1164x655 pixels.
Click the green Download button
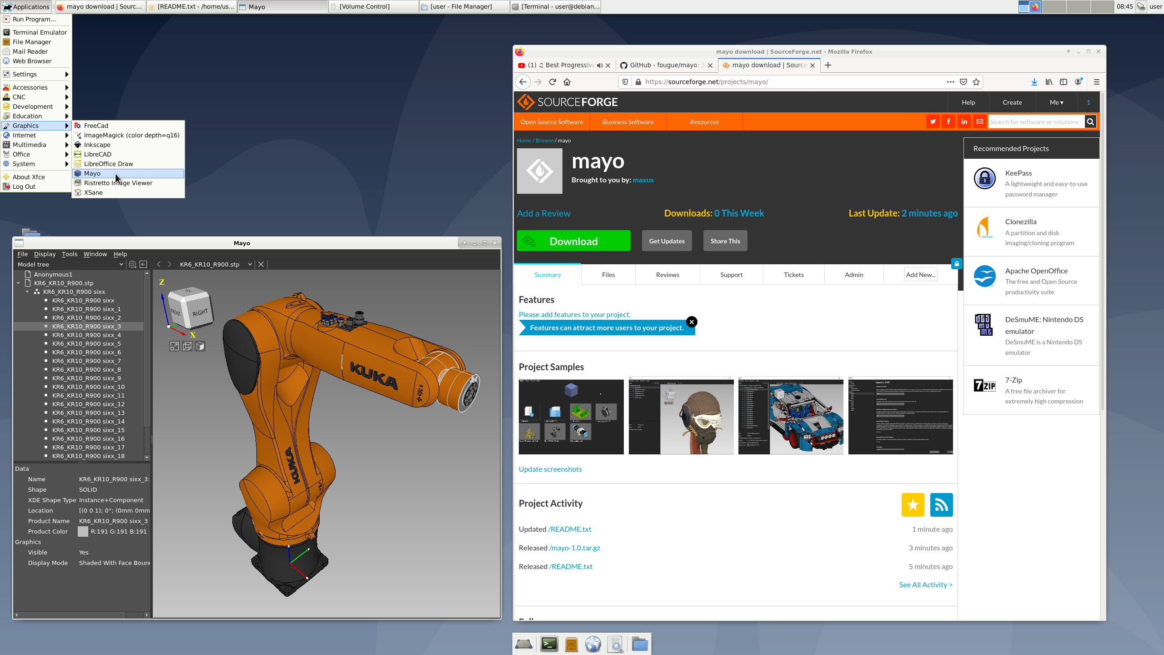tap(573, 241)
